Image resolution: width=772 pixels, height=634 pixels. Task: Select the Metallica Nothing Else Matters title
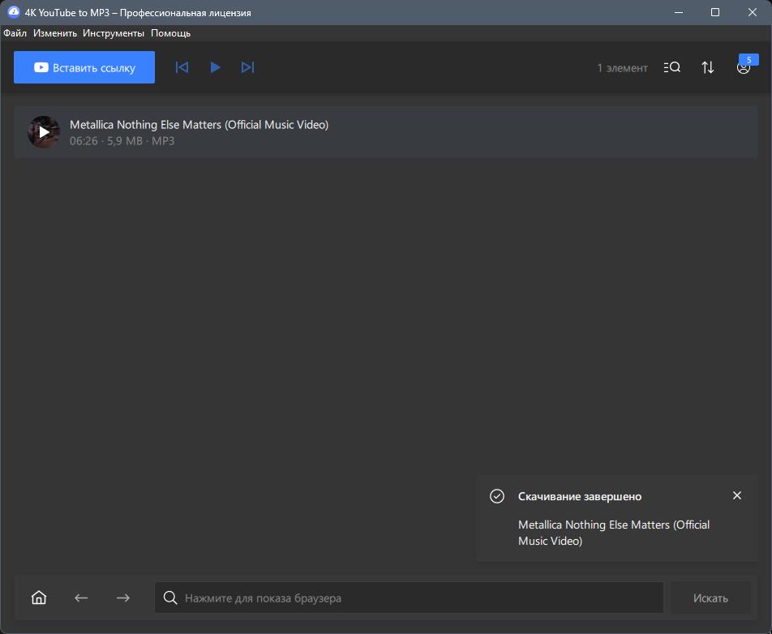tap(199, 125)
